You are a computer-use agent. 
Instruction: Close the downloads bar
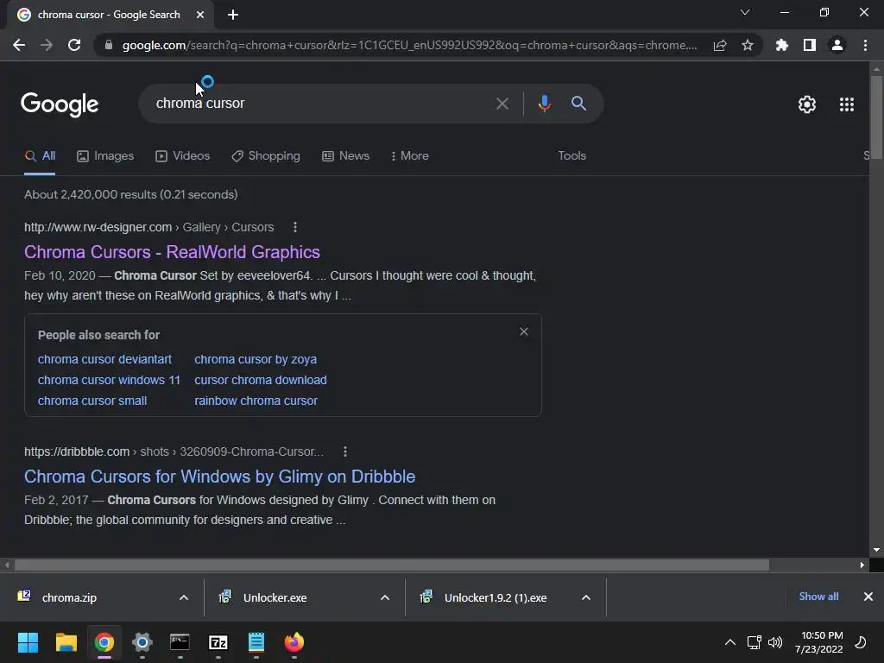point(868,597)
